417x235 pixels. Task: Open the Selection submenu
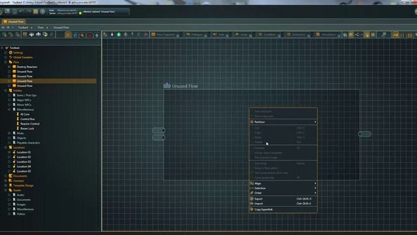coord(283,188)
